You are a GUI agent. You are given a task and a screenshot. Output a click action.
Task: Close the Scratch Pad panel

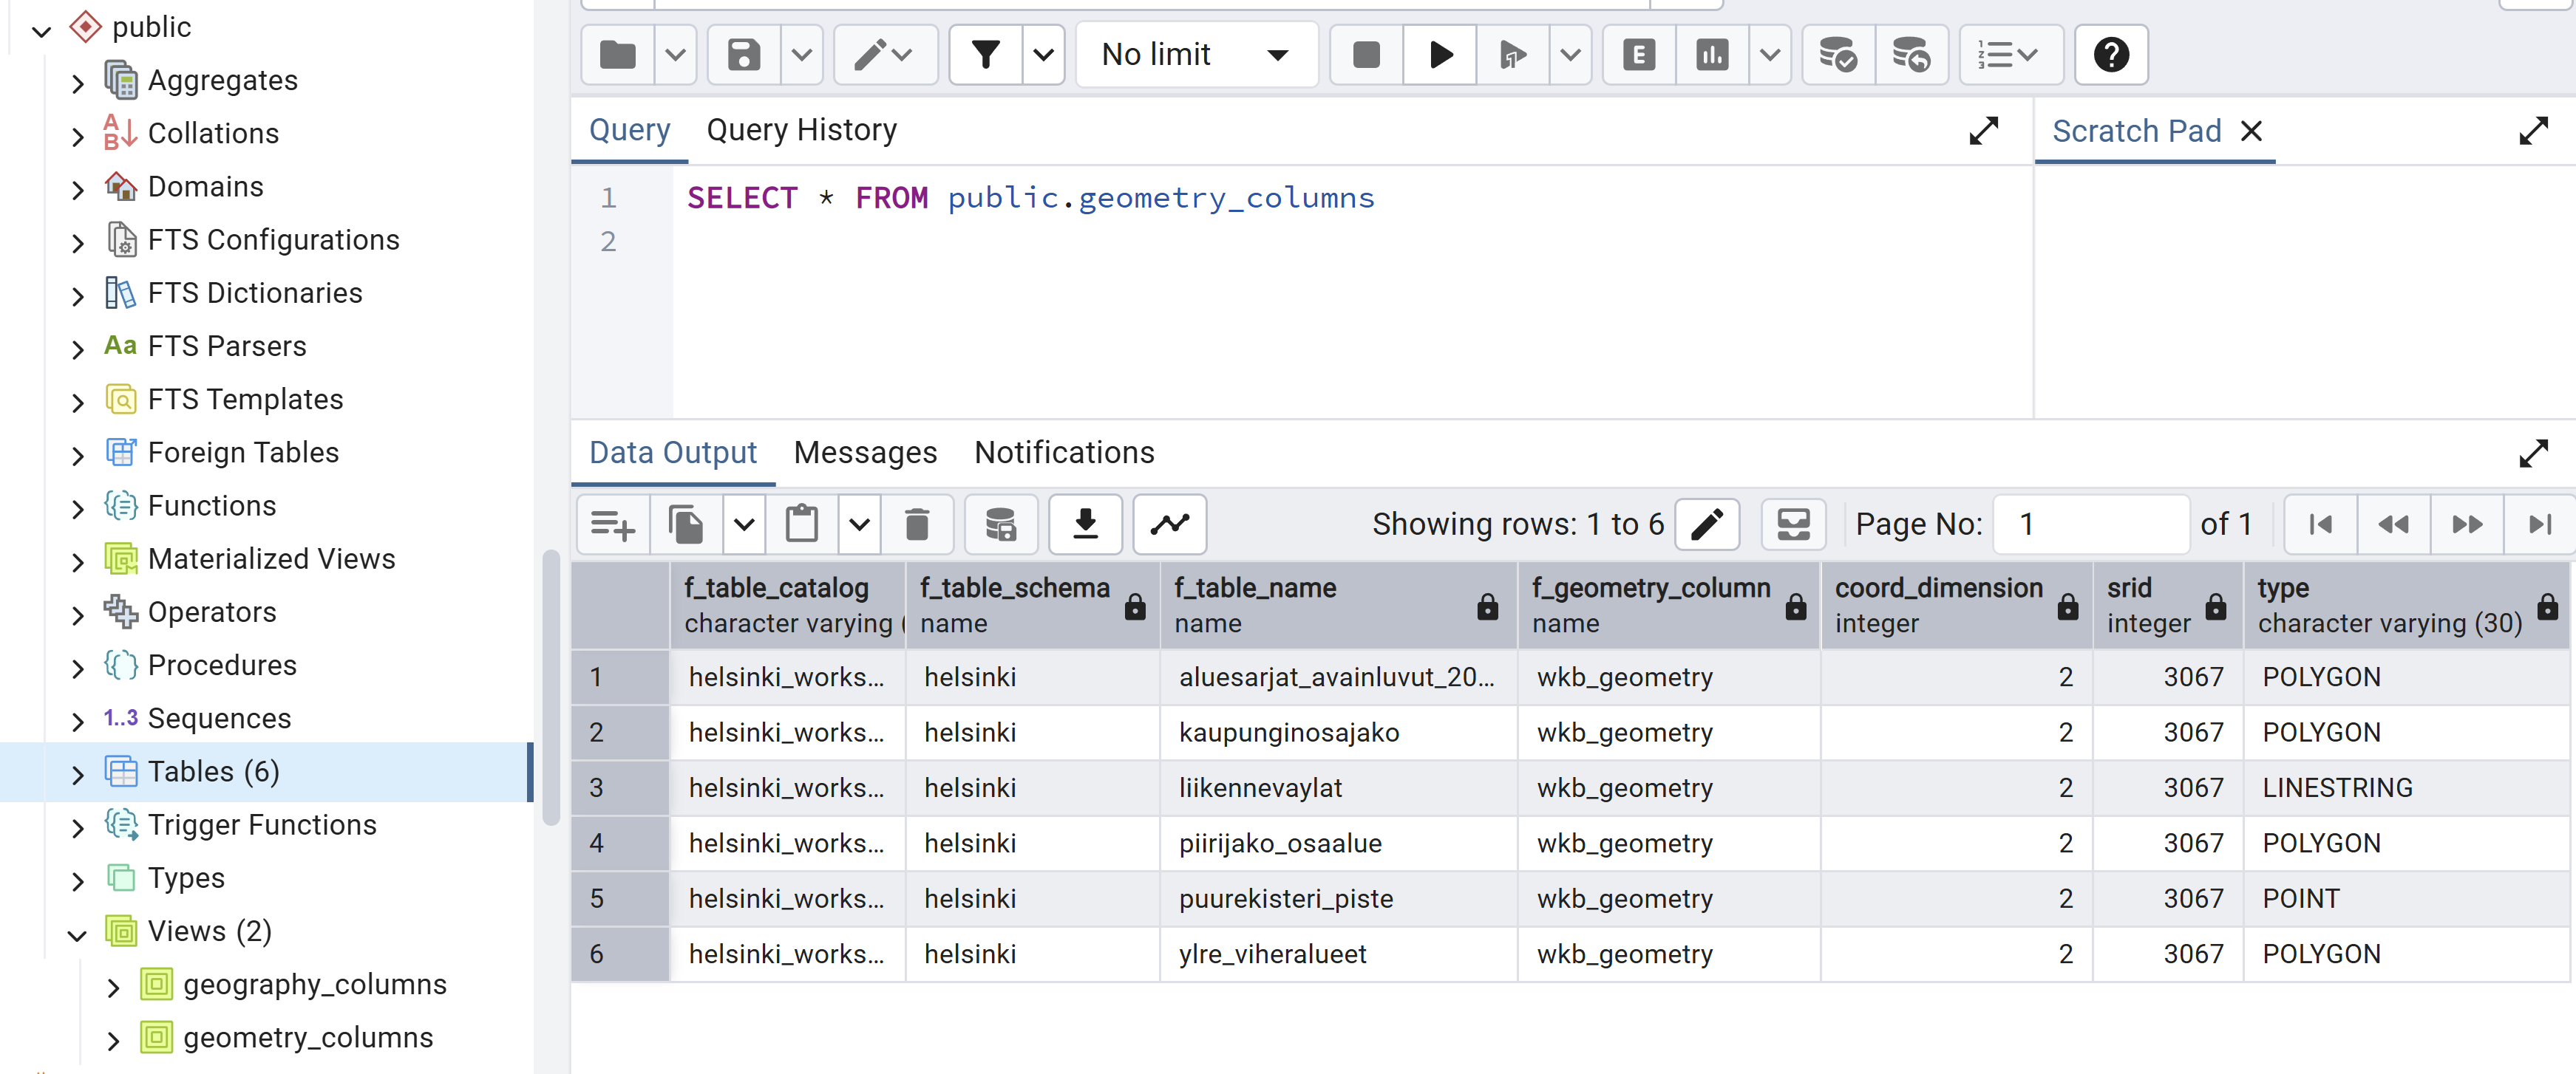(2251, 131)
